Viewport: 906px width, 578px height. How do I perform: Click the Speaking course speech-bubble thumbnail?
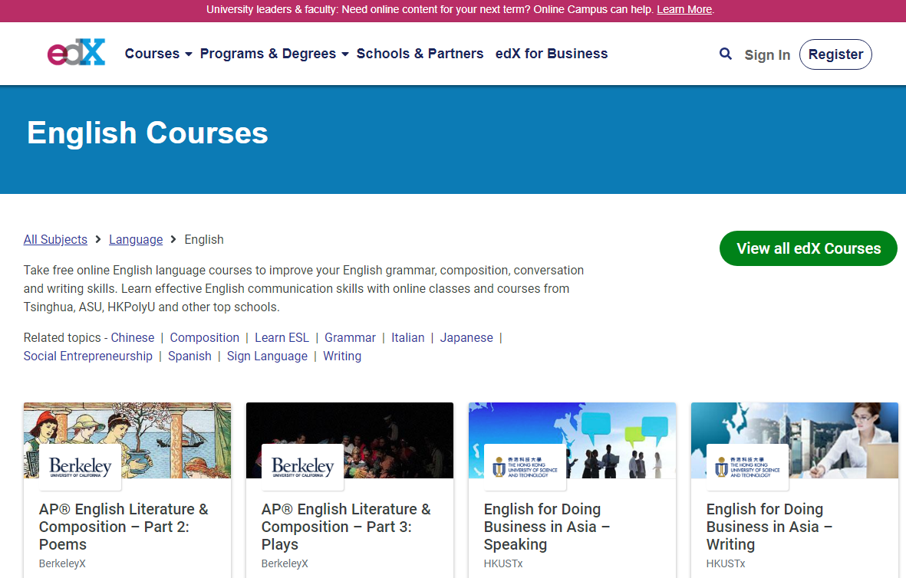pyautogui.click(x=572, y=440)
